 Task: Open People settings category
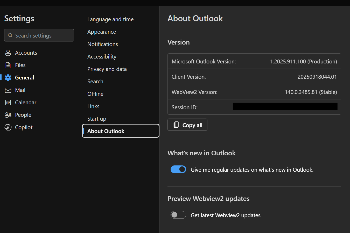23,115
